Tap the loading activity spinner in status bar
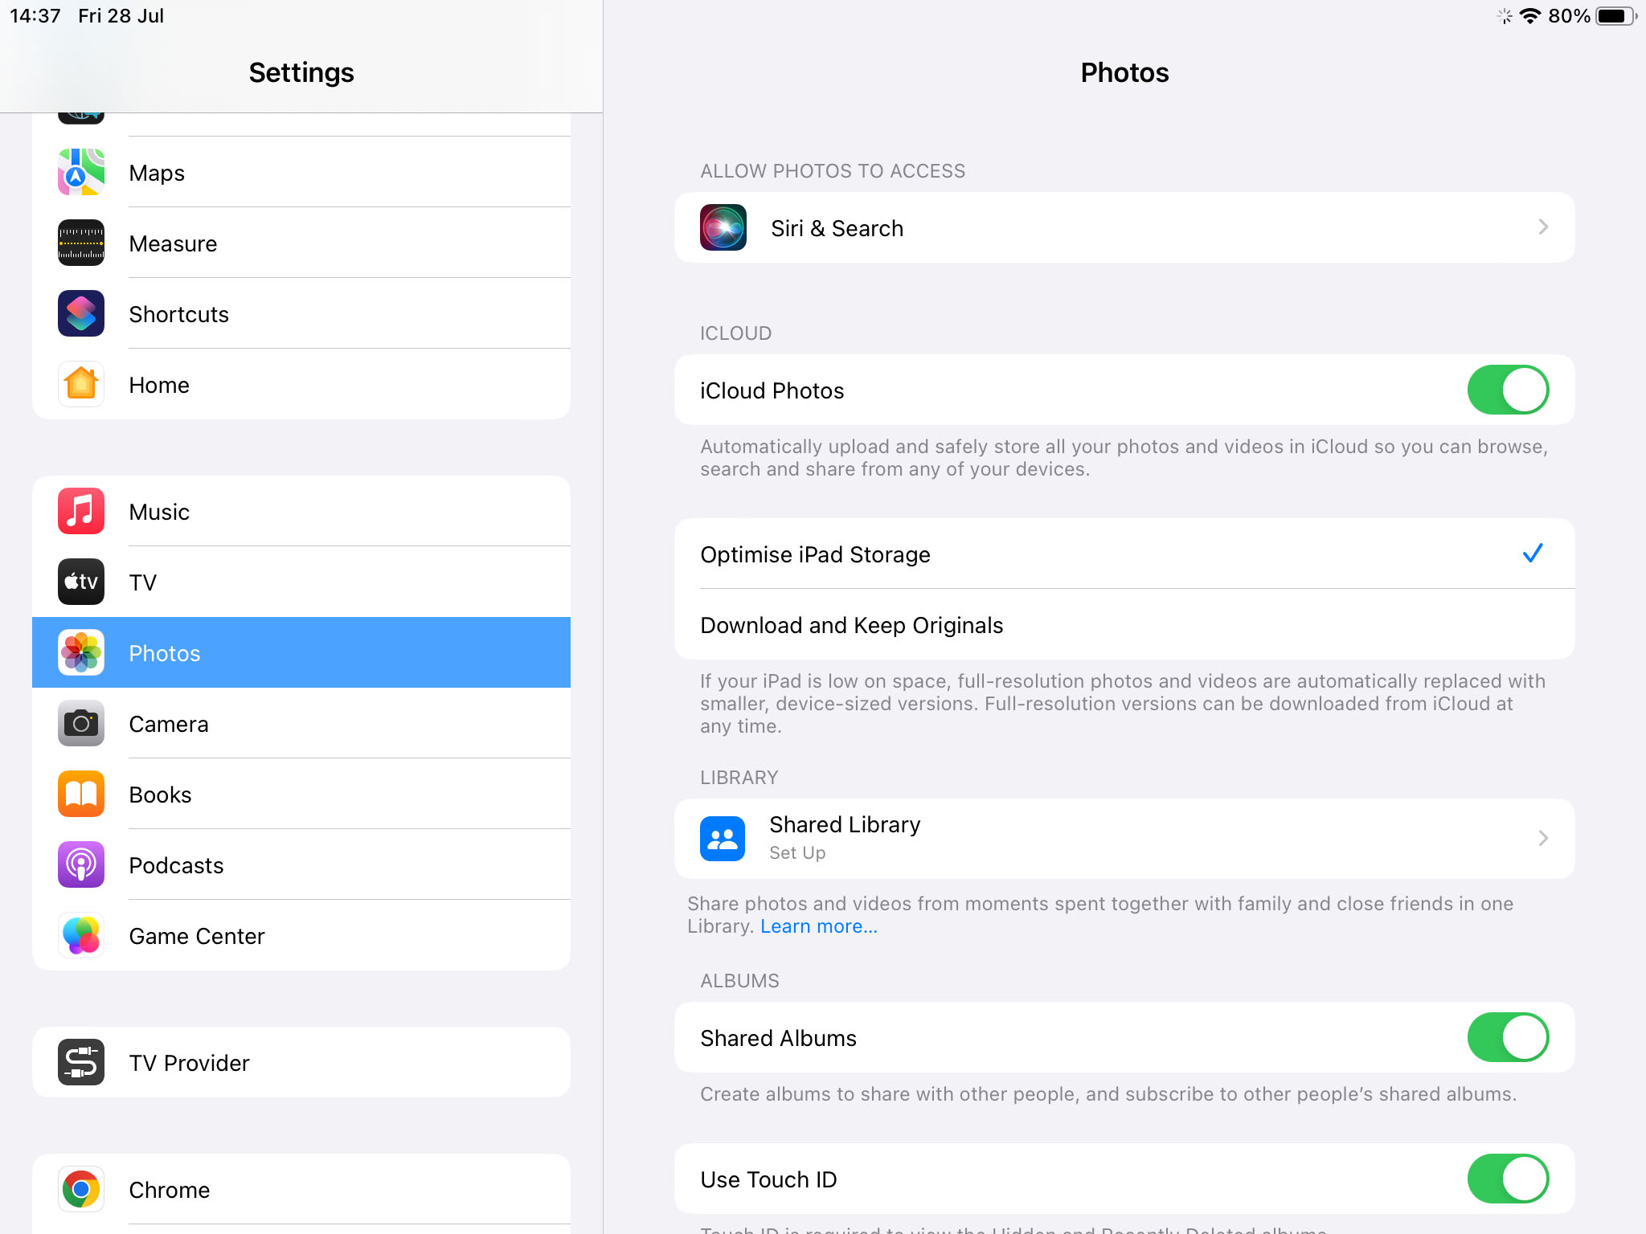 [1505, 16]
